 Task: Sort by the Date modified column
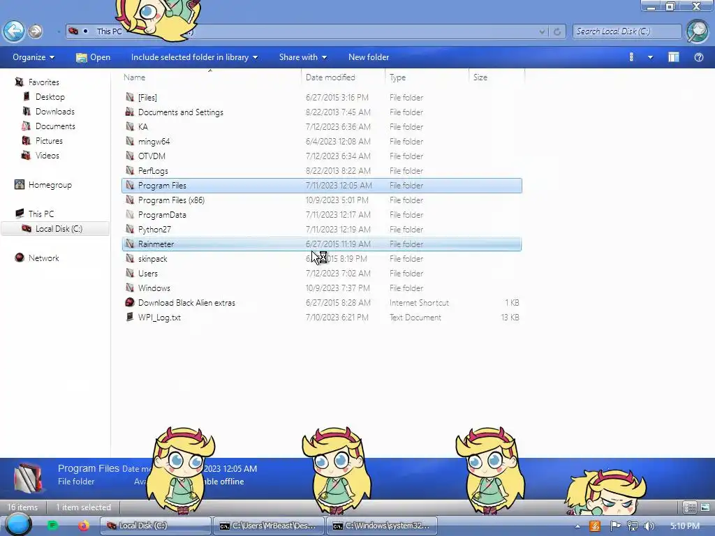(330, 77)
